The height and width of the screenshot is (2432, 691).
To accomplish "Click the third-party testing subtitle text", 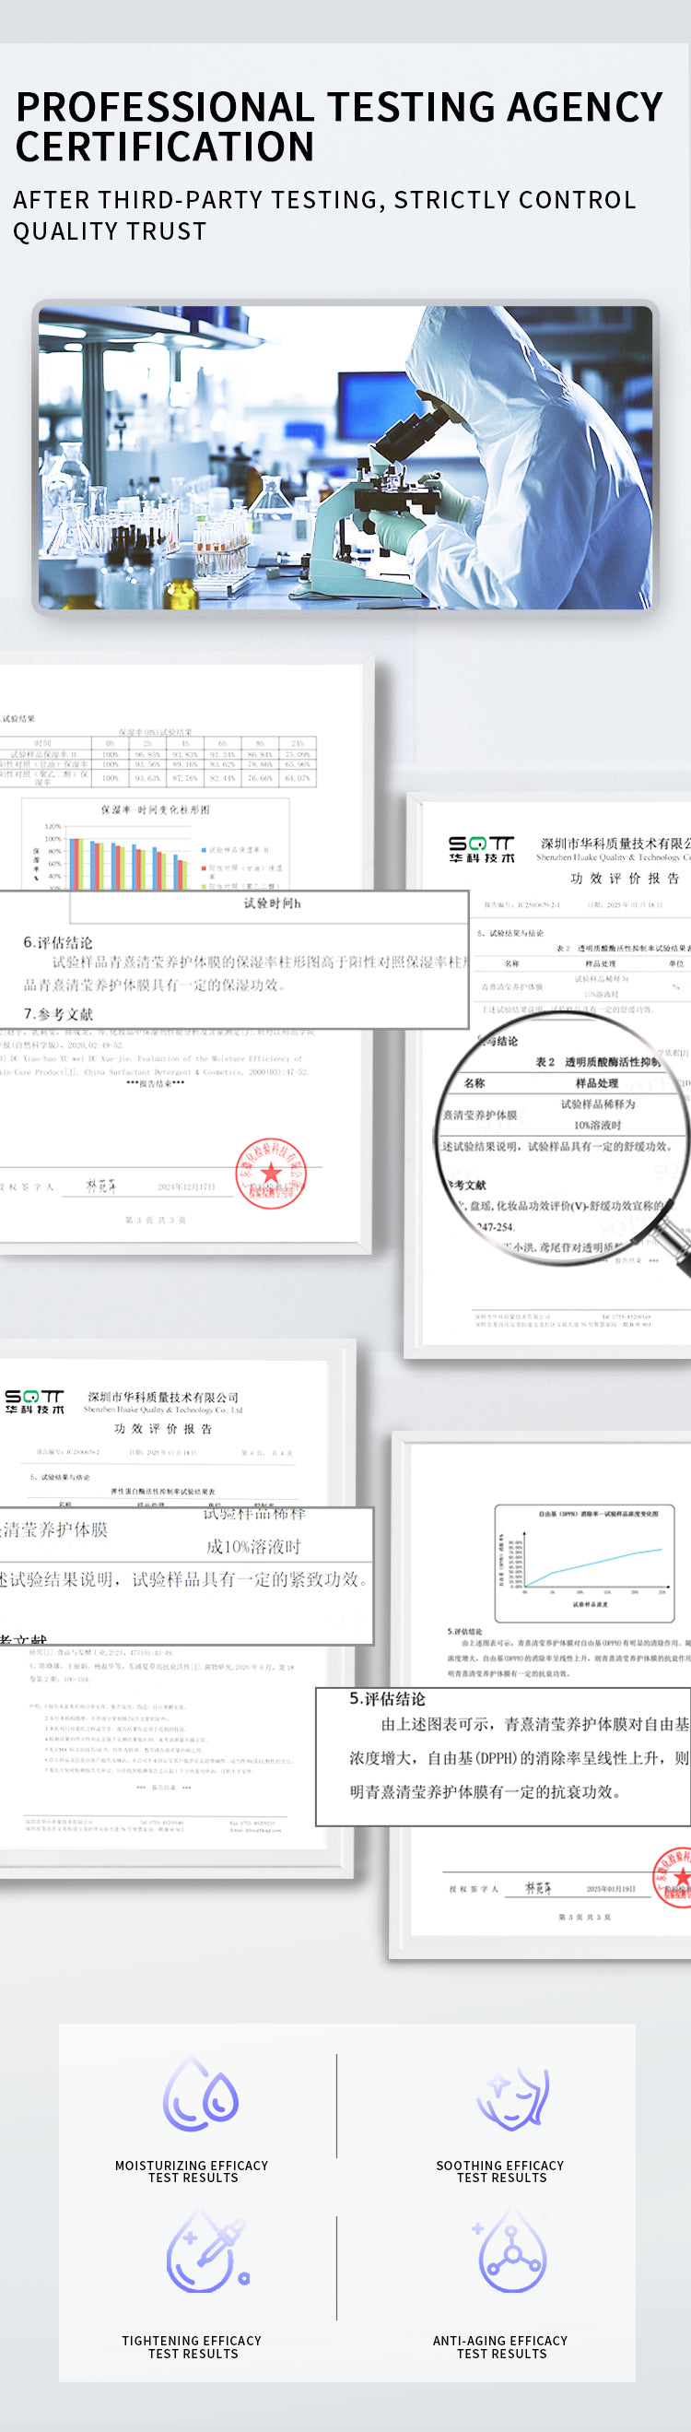I will (x=323, y=215).
